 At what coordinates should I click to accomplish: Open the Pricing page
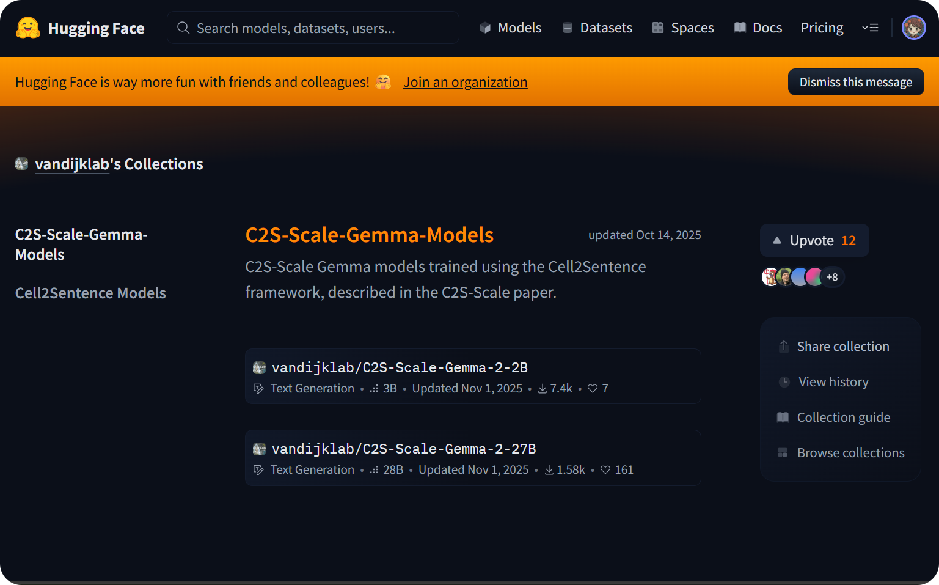pyautogui.click(x=822, y=28)
